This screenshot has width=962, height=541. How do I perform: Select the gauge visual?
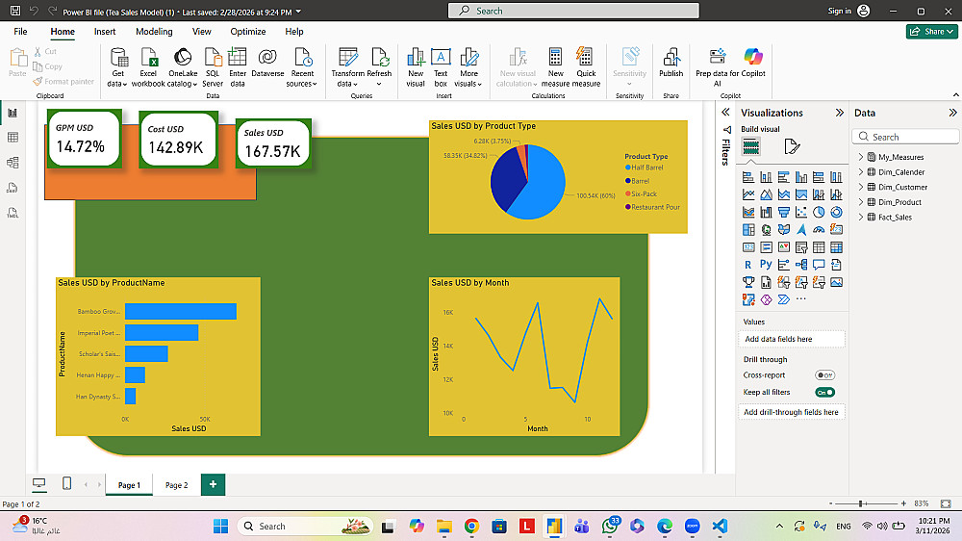[819, 230]
